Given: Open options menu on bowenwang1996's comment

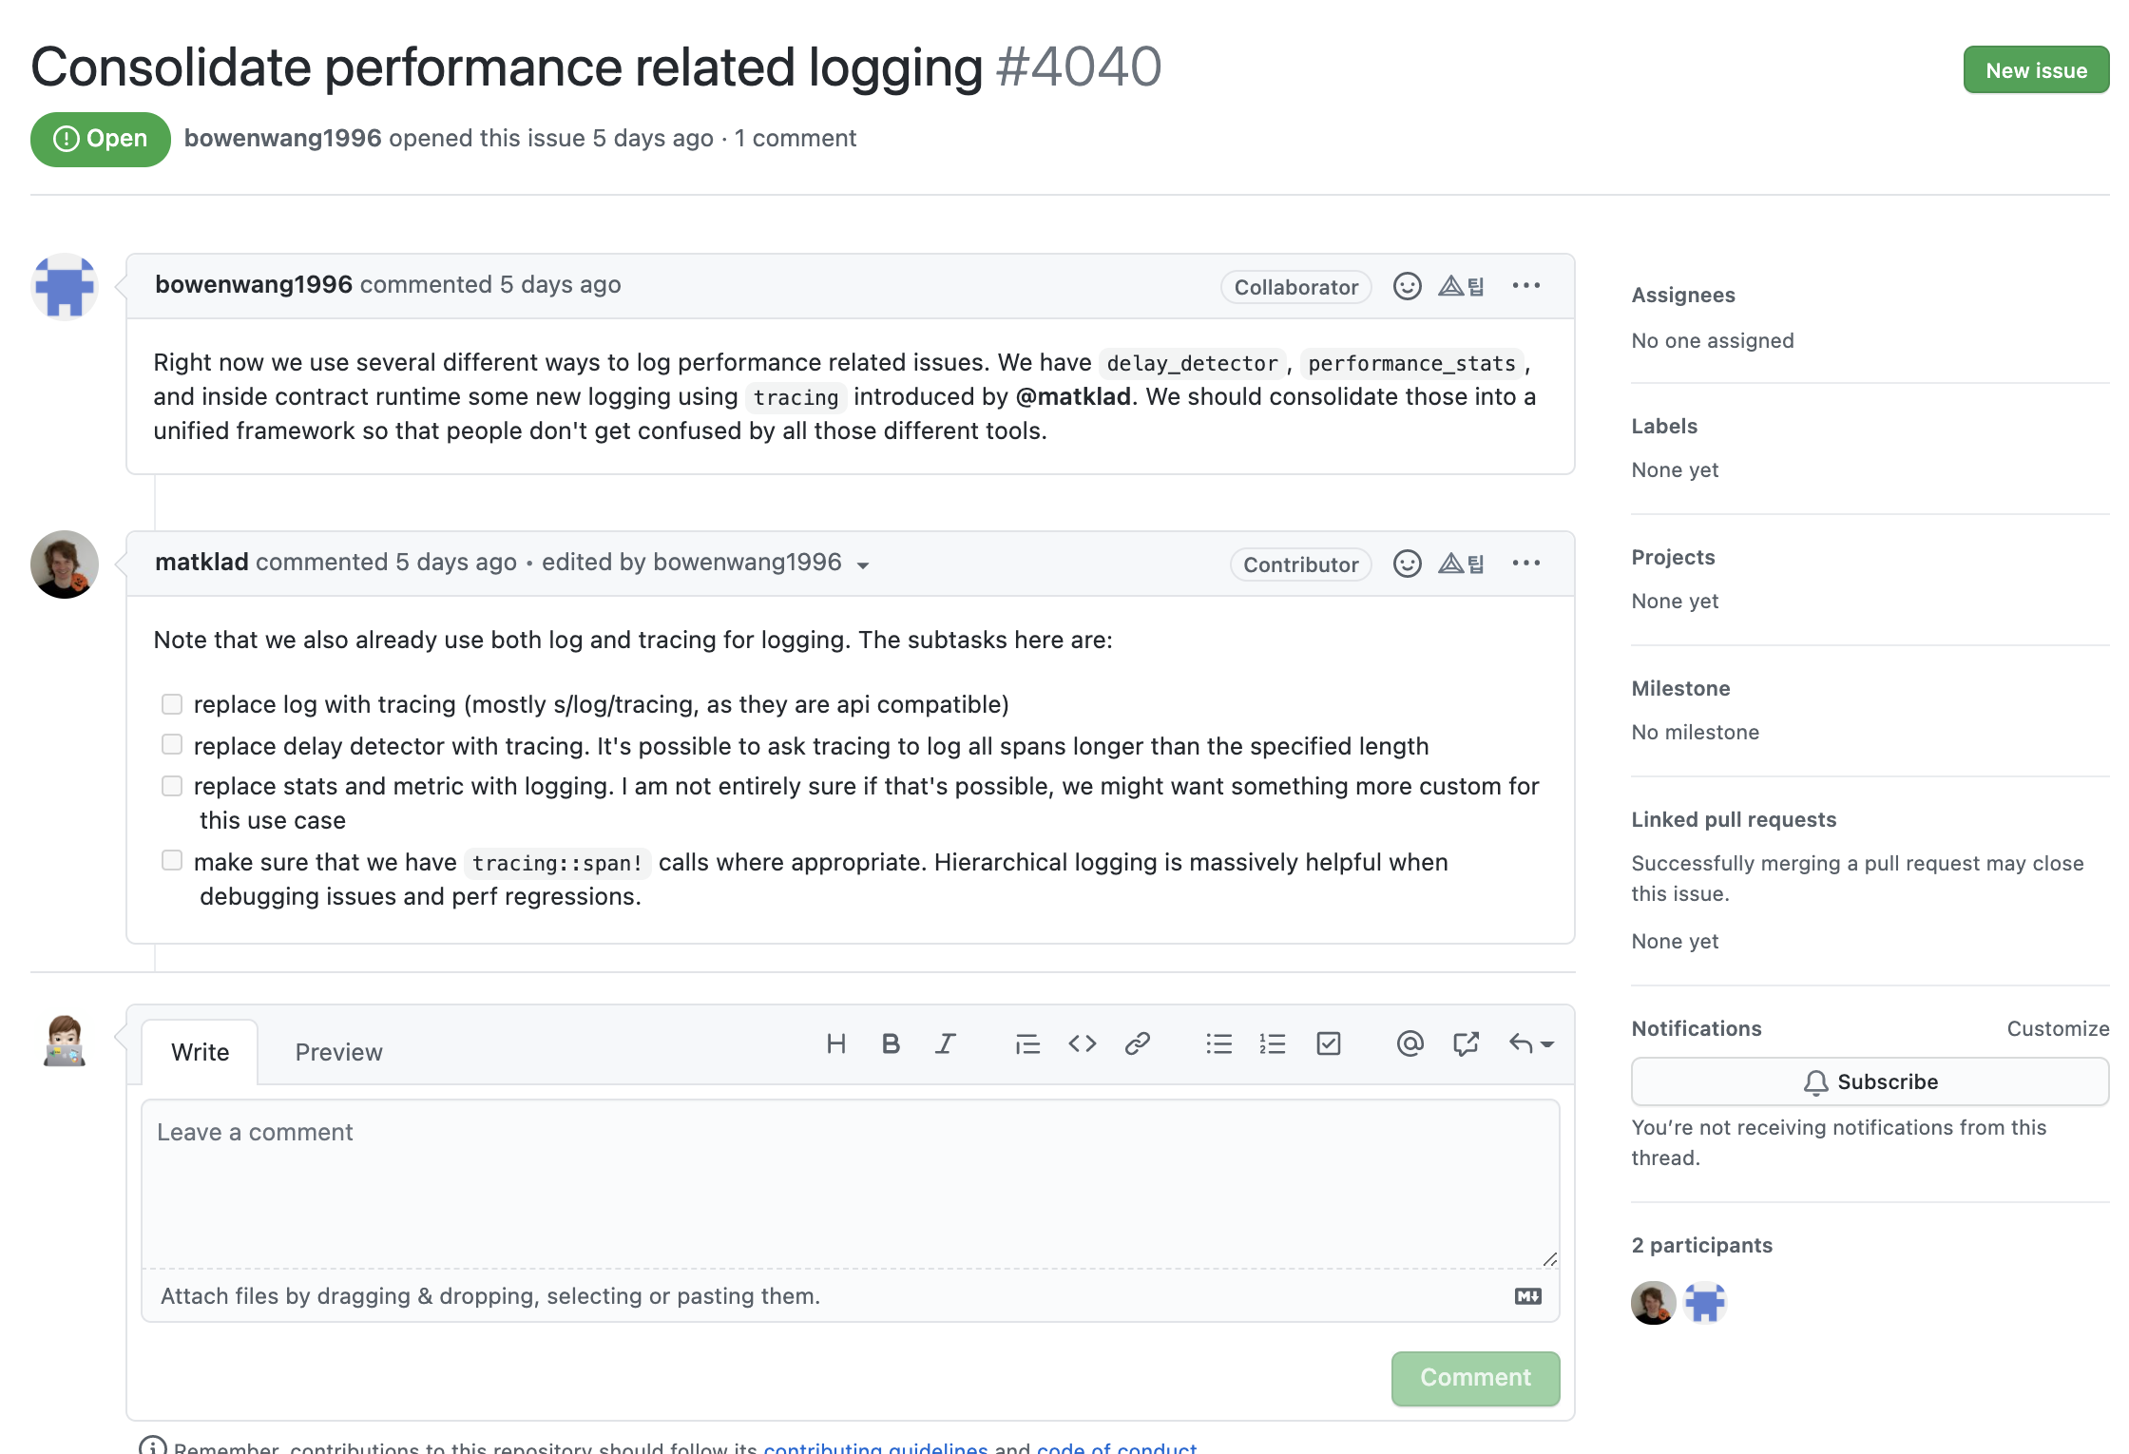Looking at the screenshot, I should (x=1525, y=286).
